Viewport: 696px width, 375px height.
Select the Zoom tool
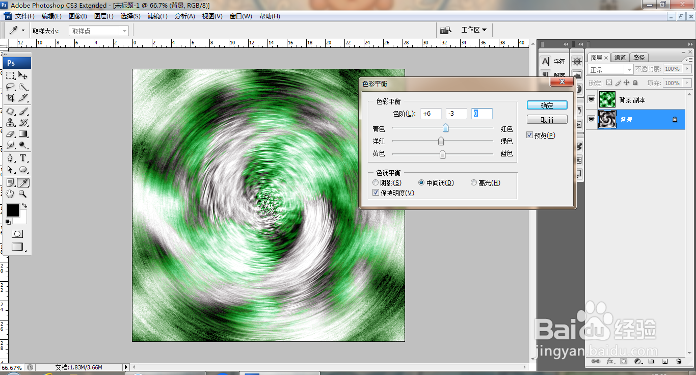point(23,194)
